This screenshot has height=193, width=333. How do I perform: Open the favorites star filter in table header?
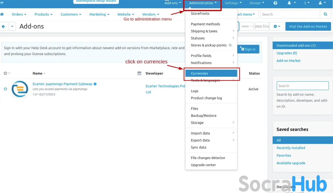coord(7,73)
